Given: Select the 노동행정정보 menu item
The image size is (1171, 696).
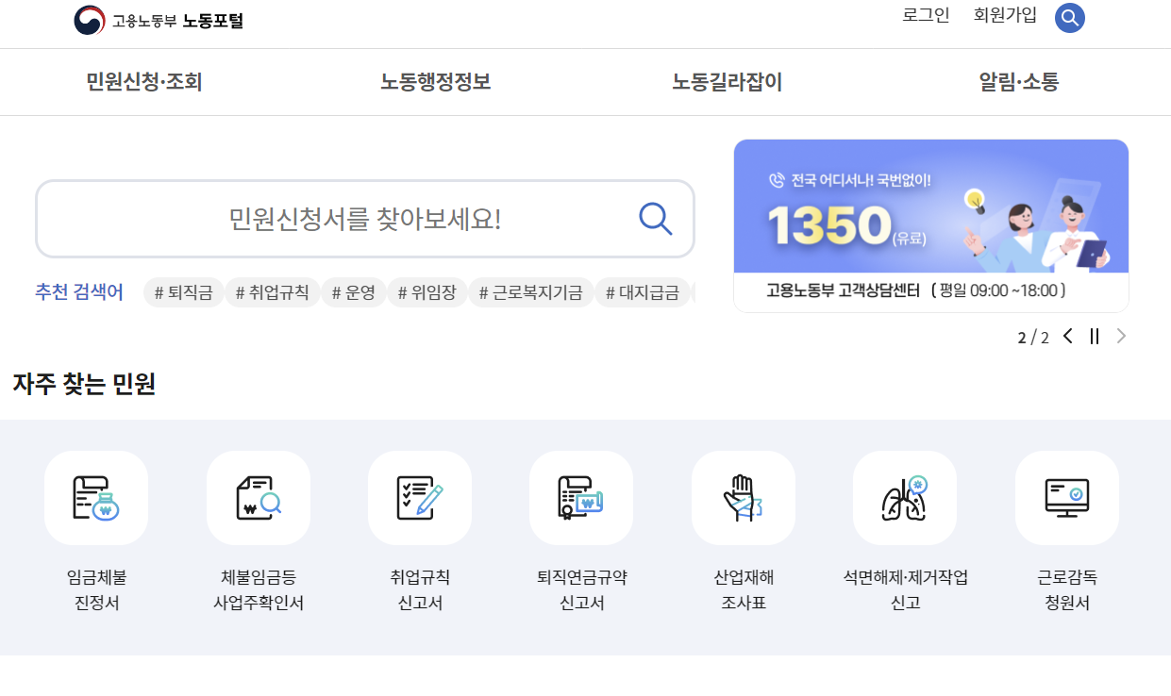Looking at the screenshot, I should tap(434, 82).
